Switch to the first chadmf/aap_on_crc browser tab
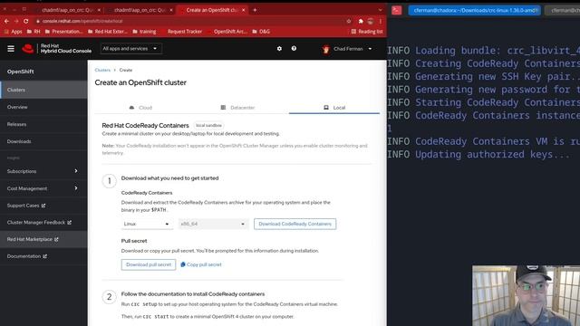The height and width of the screenshot is (326, 580). [x=68, y=10]
